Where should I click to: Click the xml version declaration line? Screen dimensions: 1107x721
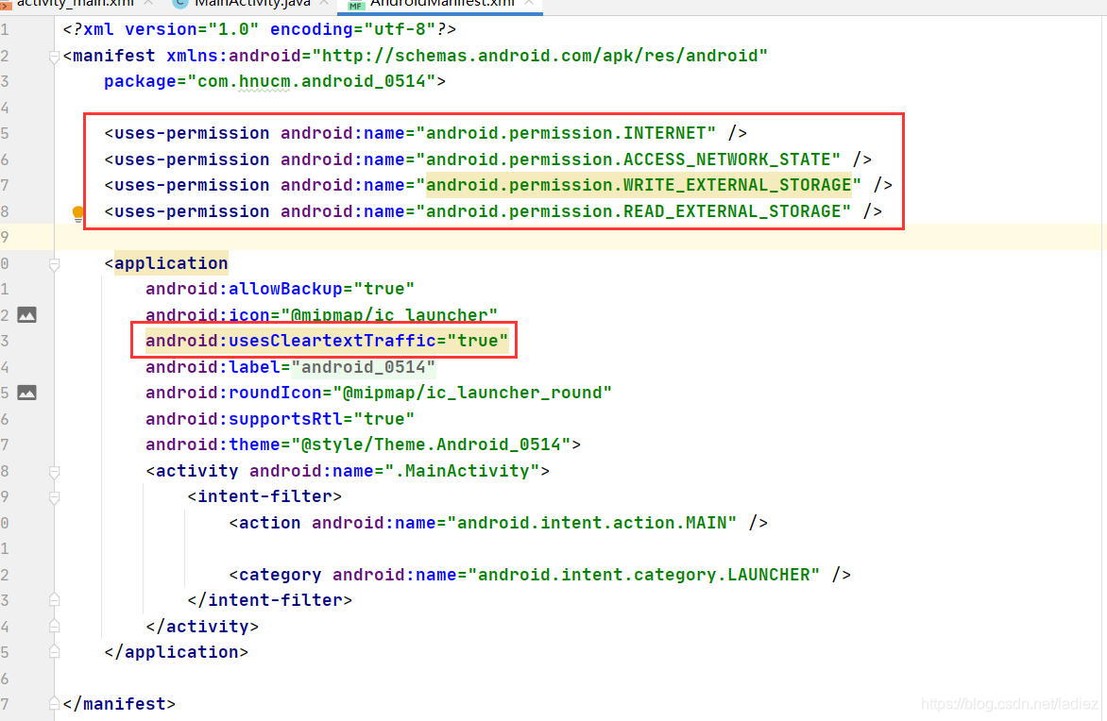pos(259,29)
